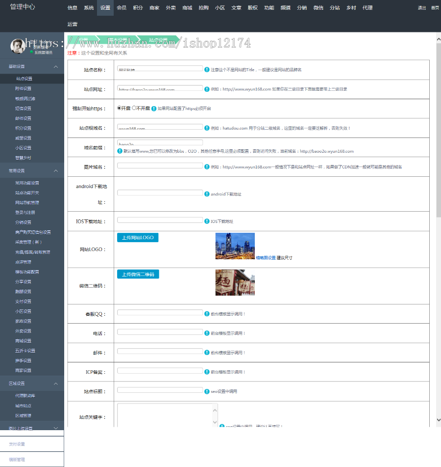Image resolution: width=441 pixels, height=467 pixels.
Task: Click info icon beside IOS下载地址 field
Action: tap(207, 221)
